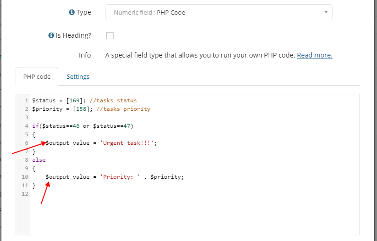Click the Is Heading? label text
The width and height of the screenshot is (377, 241).
[x=74, y=35]
